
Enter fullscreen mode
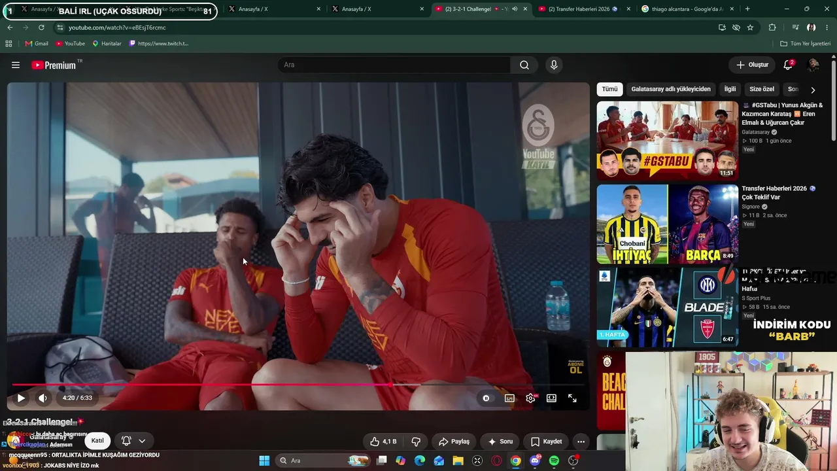pyautogui.click(x=572, y=398)
